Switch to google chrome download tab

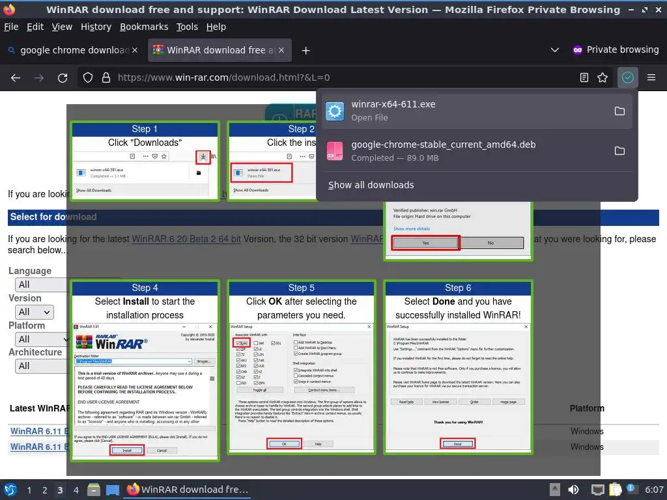pos(73,50)
